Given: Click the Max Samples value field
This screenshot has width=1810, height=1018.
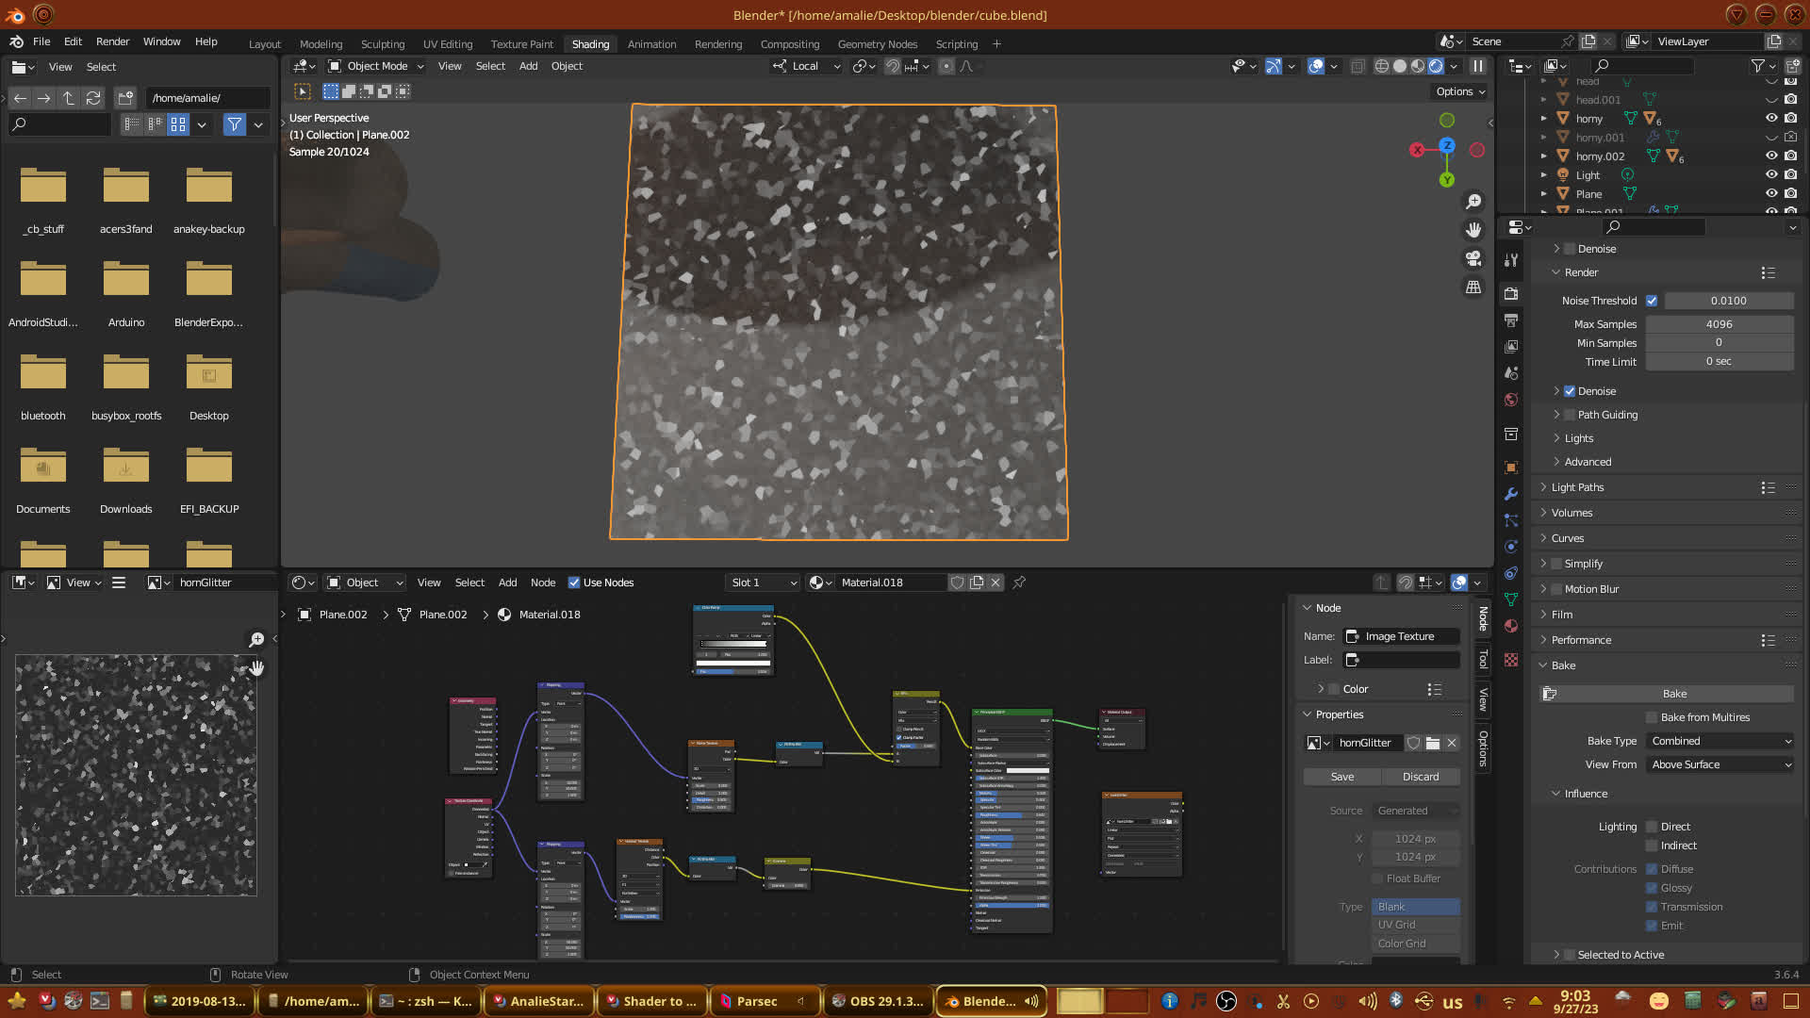Looking at the screenshot, I should point(1719,324).
